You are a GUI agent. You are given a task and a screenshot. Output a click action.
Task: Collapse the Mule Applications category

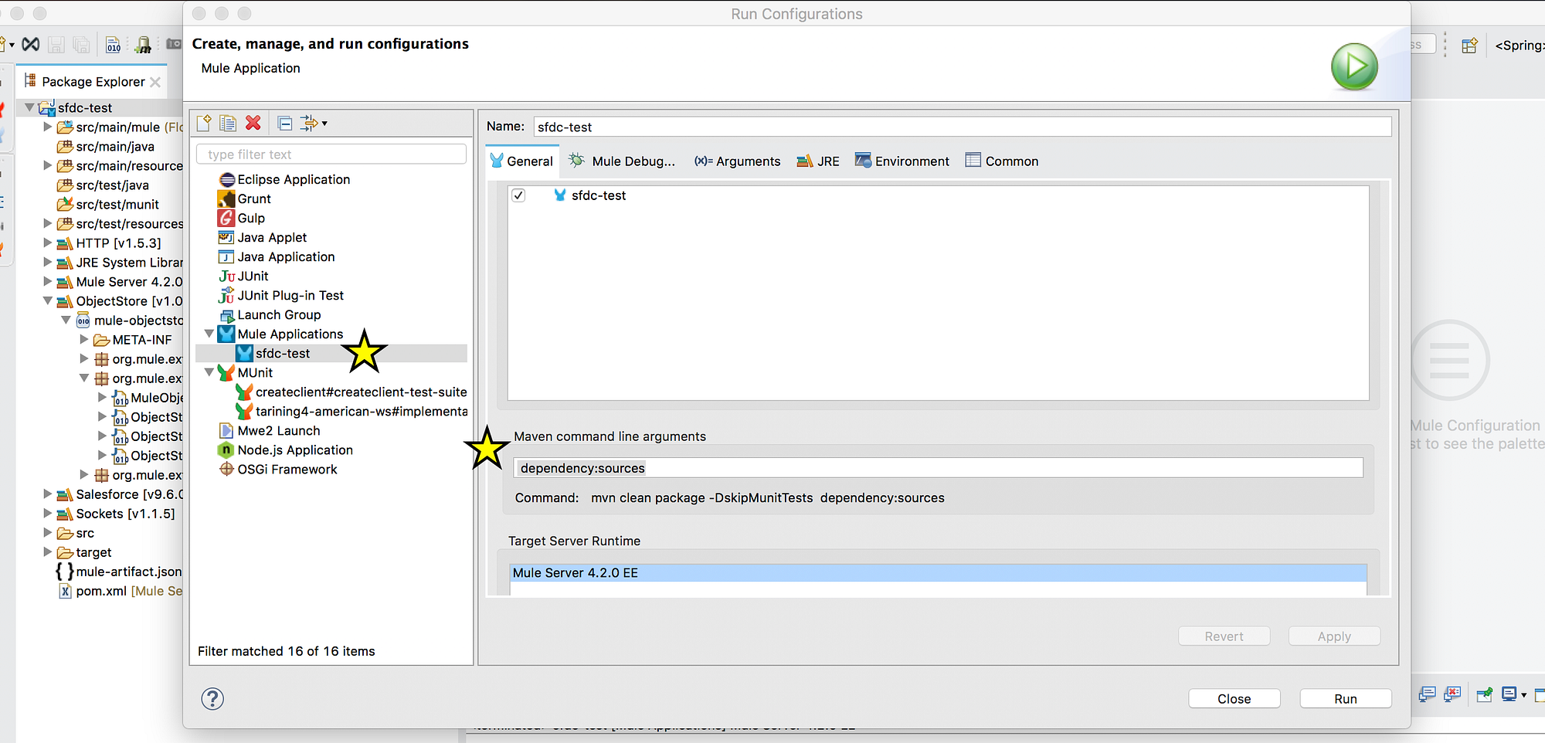point(209,334)
